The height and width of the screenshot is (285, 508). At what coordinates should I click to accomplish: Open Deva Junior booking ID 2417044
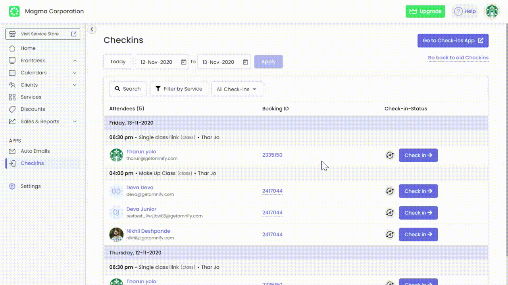point(272,213)
